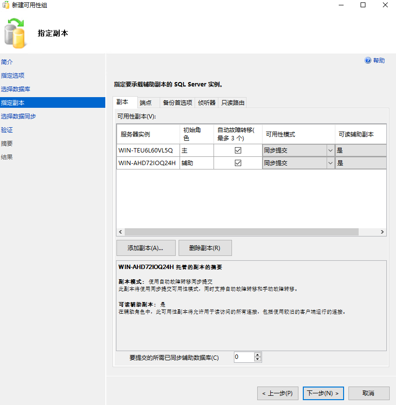Click the horizontal scrollbar thumb in replica grid

click(242, 232)
